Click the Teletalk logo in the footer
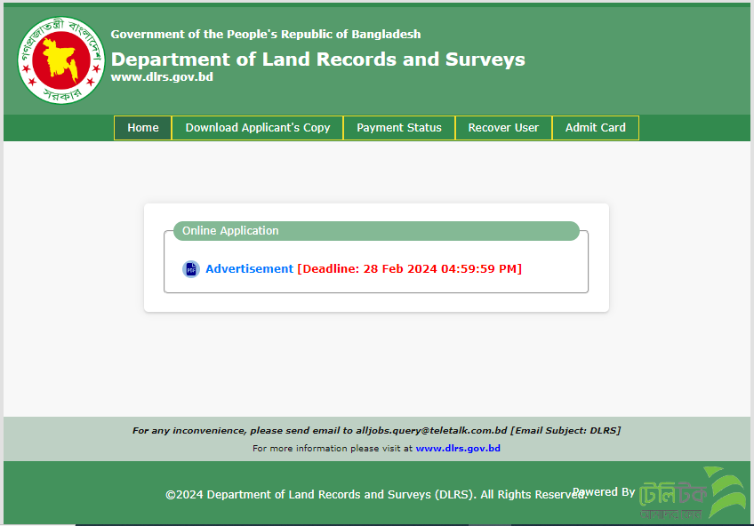Viewport: 754px width, 526px height. [692, 493]
